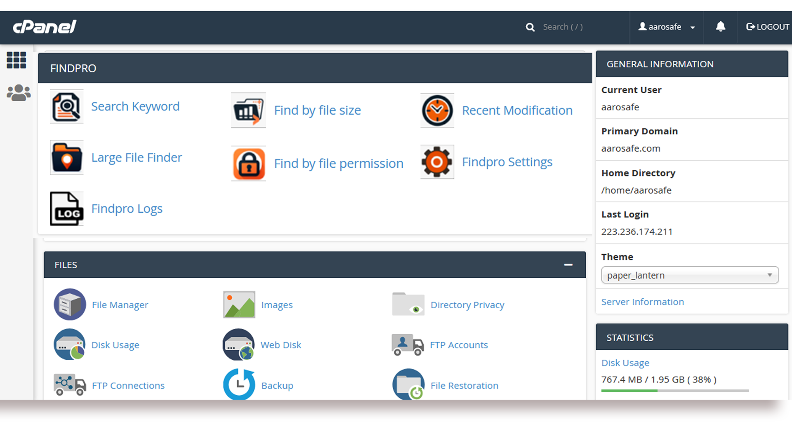
Task: Open the FTP Accounts link
Action: pos(459,345)
